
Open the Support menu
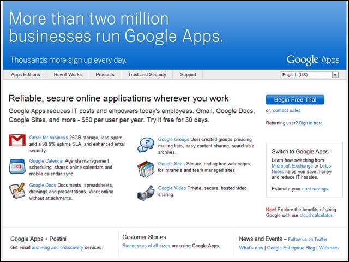(188, 75)
